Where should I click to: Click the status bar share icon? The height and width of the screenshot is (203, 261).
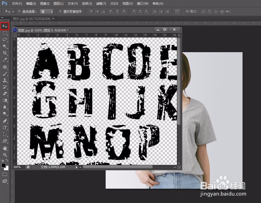pos(28,167)
